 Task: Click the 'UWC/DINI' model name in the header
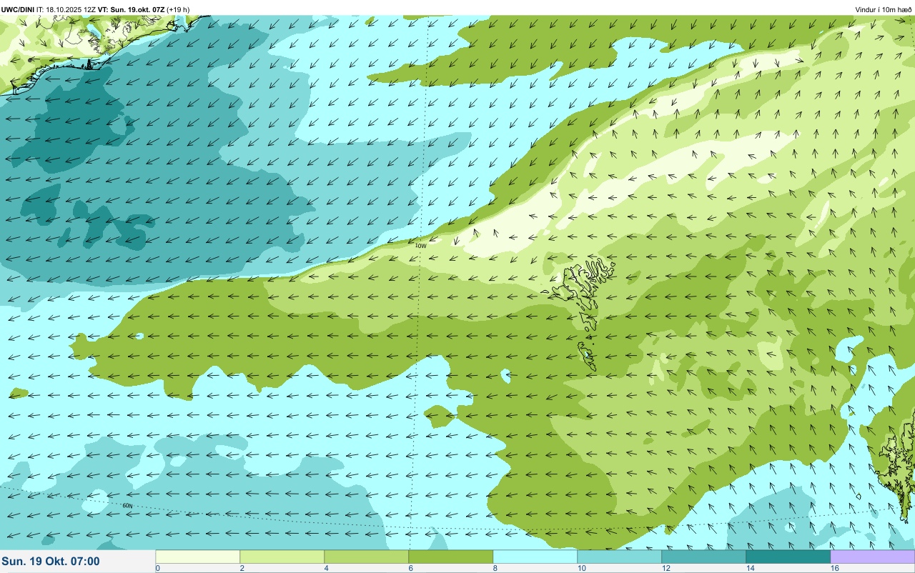click(18, 9)
